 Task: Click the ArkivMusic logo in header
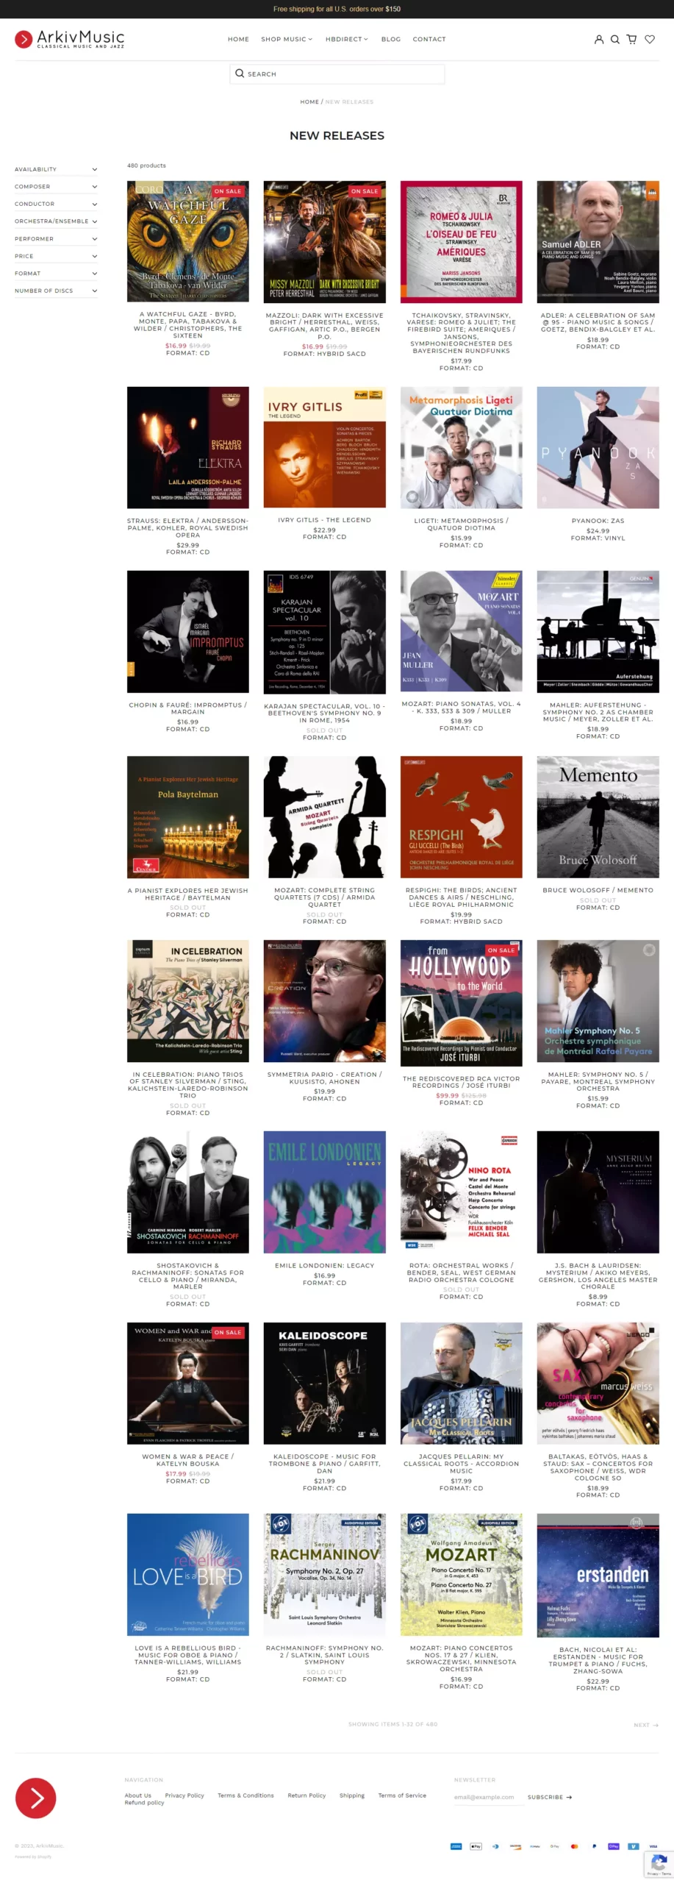pyautogui.click(x=70, y=39)
